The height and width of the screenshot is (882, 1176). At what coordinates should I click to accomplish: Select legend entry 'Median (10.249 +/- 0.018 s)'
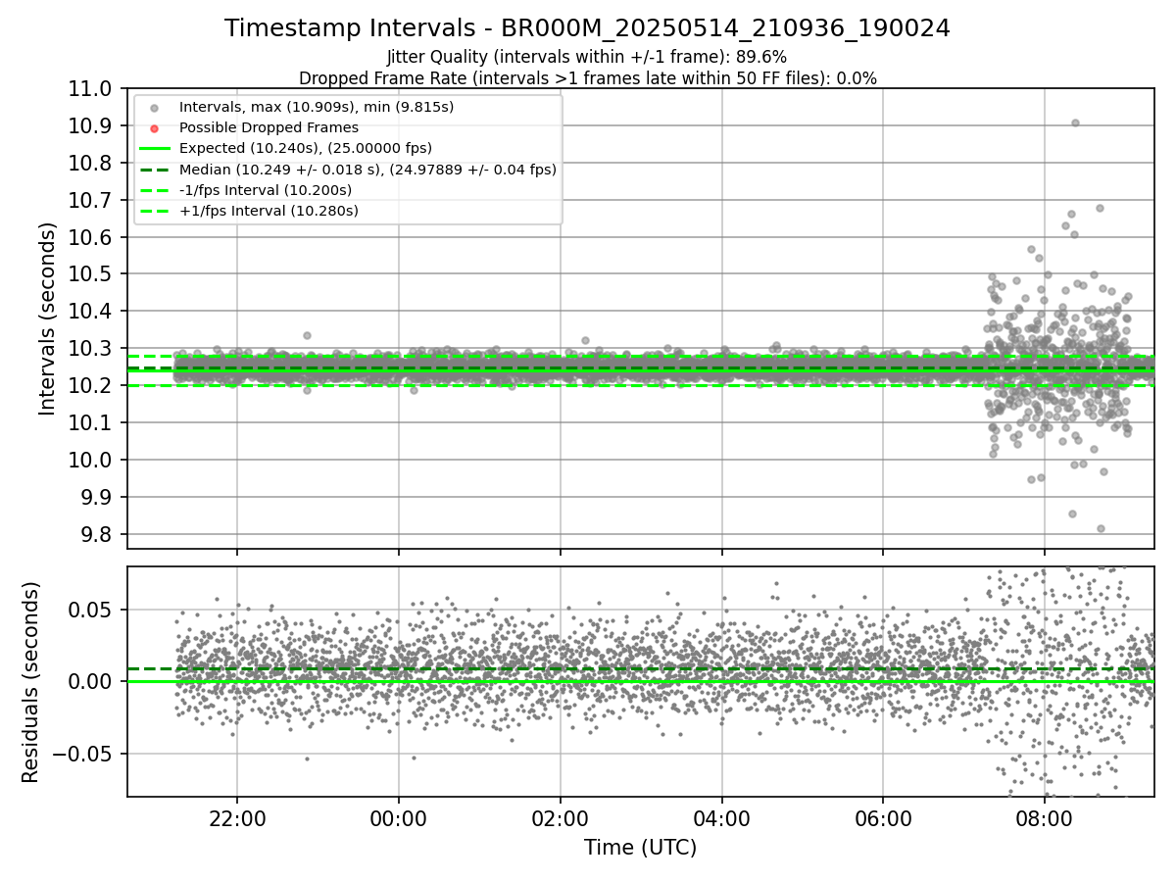click(367, 169)
